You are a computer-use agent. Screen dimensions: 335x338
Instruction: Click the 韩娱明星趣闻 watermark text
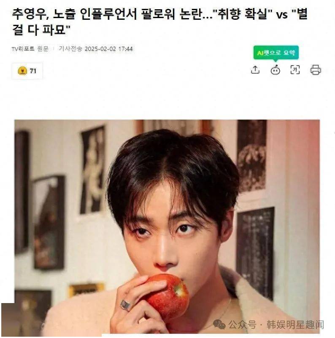(295, 325)
